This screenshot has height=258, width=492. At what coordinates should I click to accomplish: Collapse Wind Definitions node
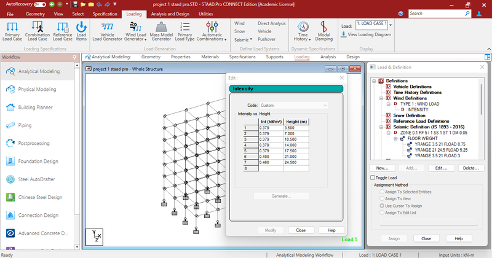[x=381, y=98]
